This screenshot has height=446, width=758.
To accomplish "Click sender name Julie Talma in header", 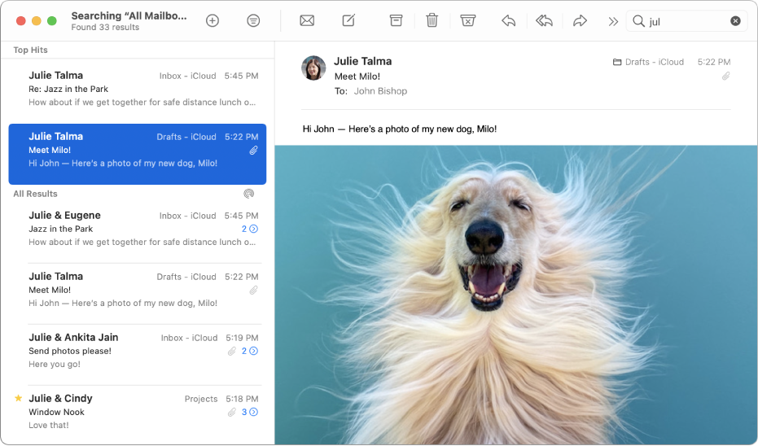I will pos(362,61).
